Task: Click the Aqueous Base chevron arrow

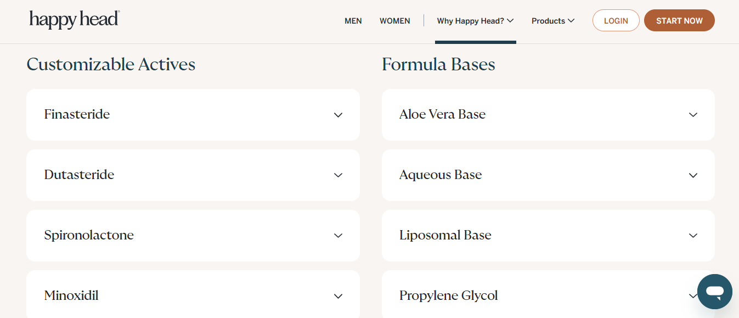Action: coord(693,175)
